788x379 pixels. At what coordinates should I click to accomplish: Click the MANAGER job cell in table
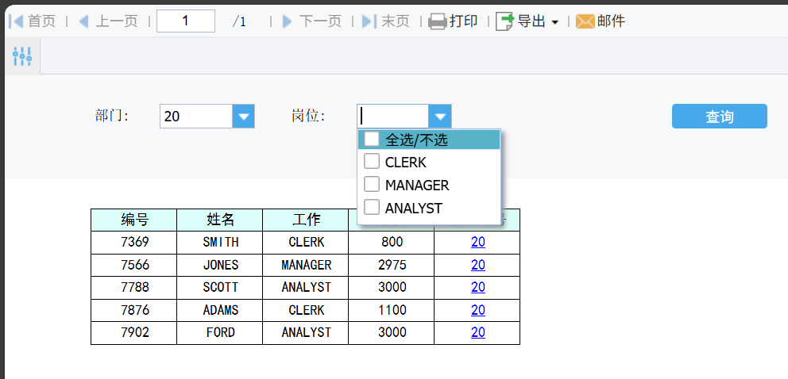(x=306, y=265)
